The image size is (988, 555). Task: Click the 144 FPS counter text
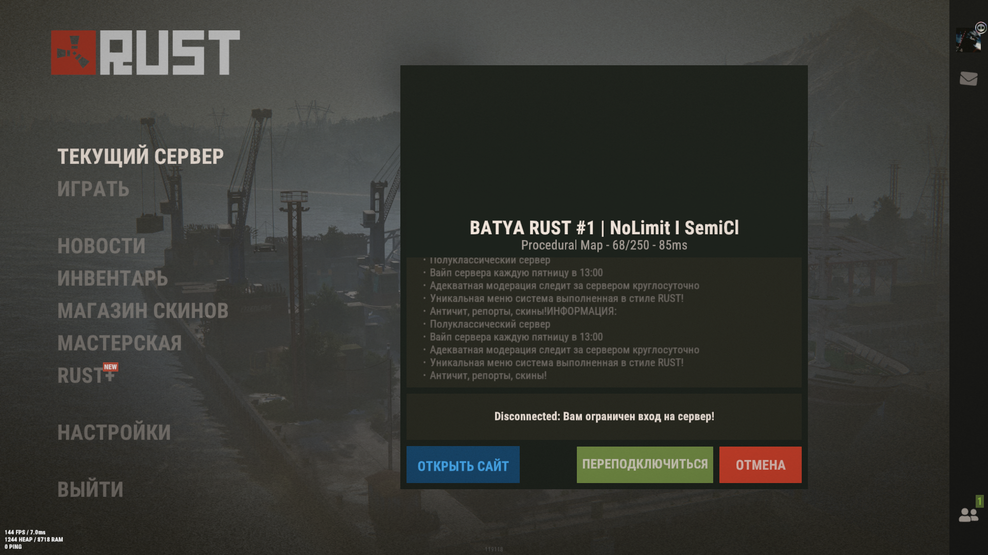pyautogui.click(x=25, y=532)
